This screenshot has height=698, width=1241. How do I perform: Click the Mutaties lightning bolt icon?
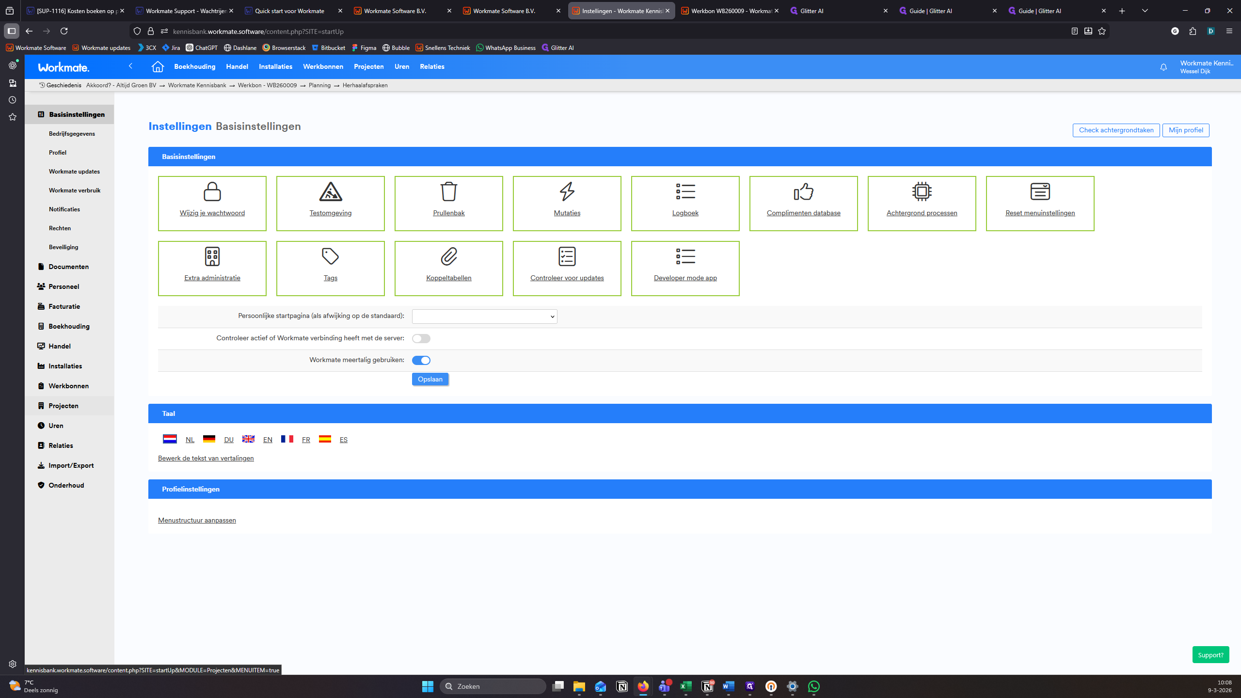click(567, 192)
